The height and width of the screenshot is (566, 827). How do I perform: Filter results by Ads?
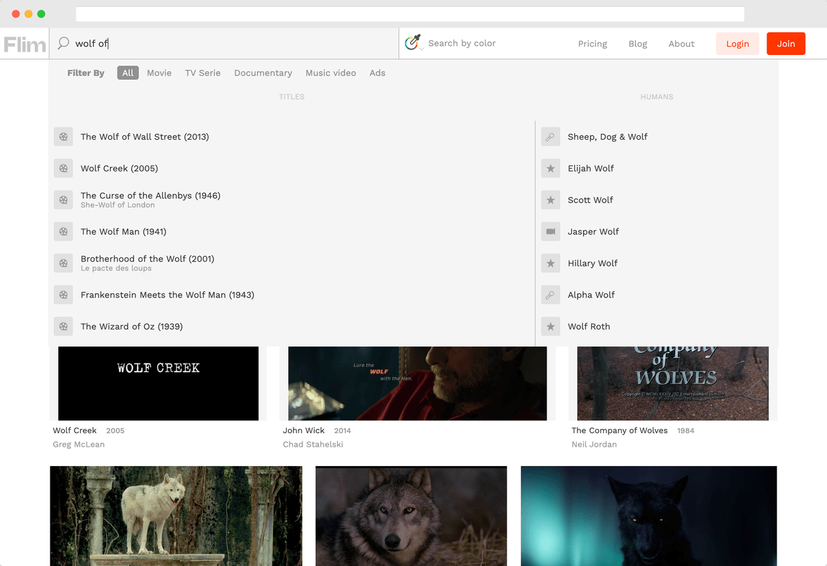(378, 73)
